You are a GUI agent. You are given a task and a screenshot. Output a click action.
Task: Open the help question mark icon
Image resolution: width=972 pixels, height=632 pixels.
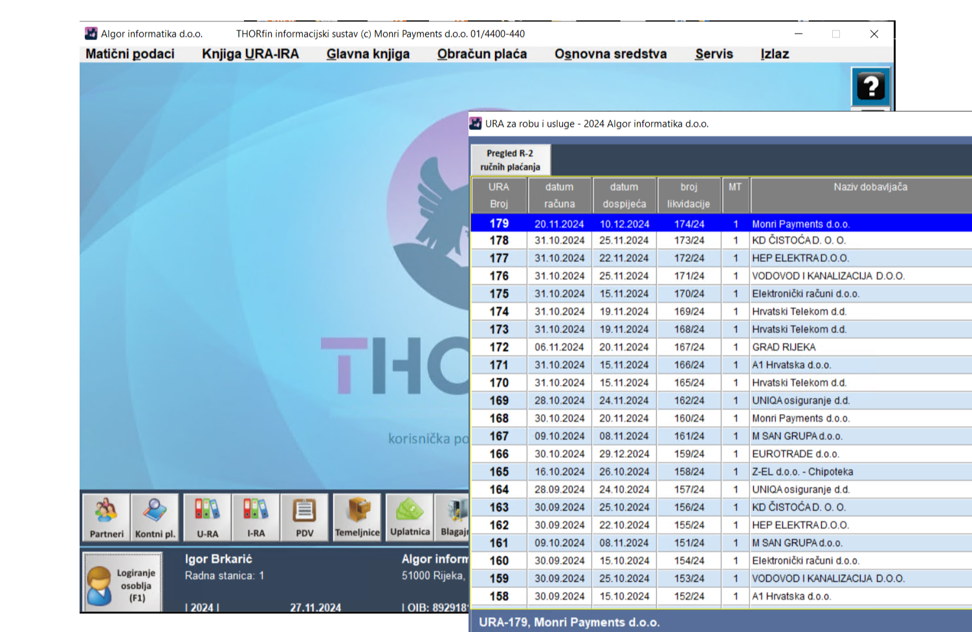coord(870,86)
